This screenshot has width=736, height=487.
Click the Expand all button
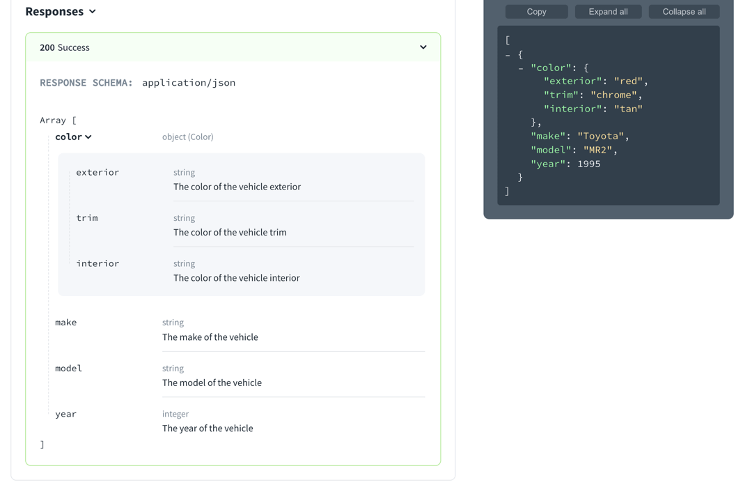pos(608,12)
